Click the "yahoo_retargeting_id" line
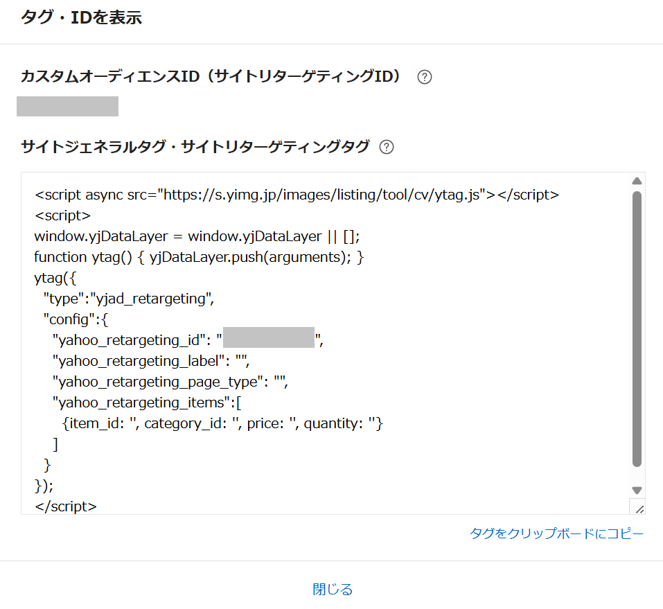This screenshot has height=609, width=663. (188, 339)
